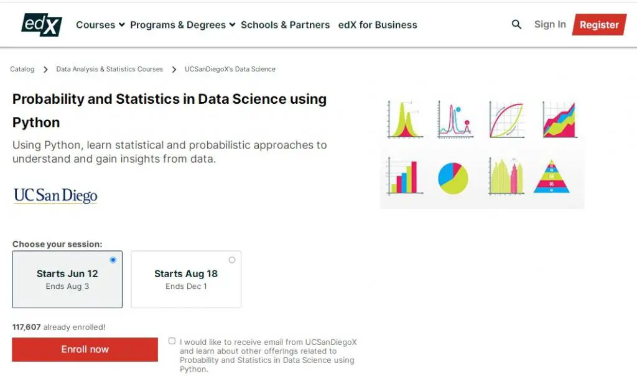The width and height of the screenshot is (637, 376).
Task: Click the pie chart illustration
Action: point(453,178)
